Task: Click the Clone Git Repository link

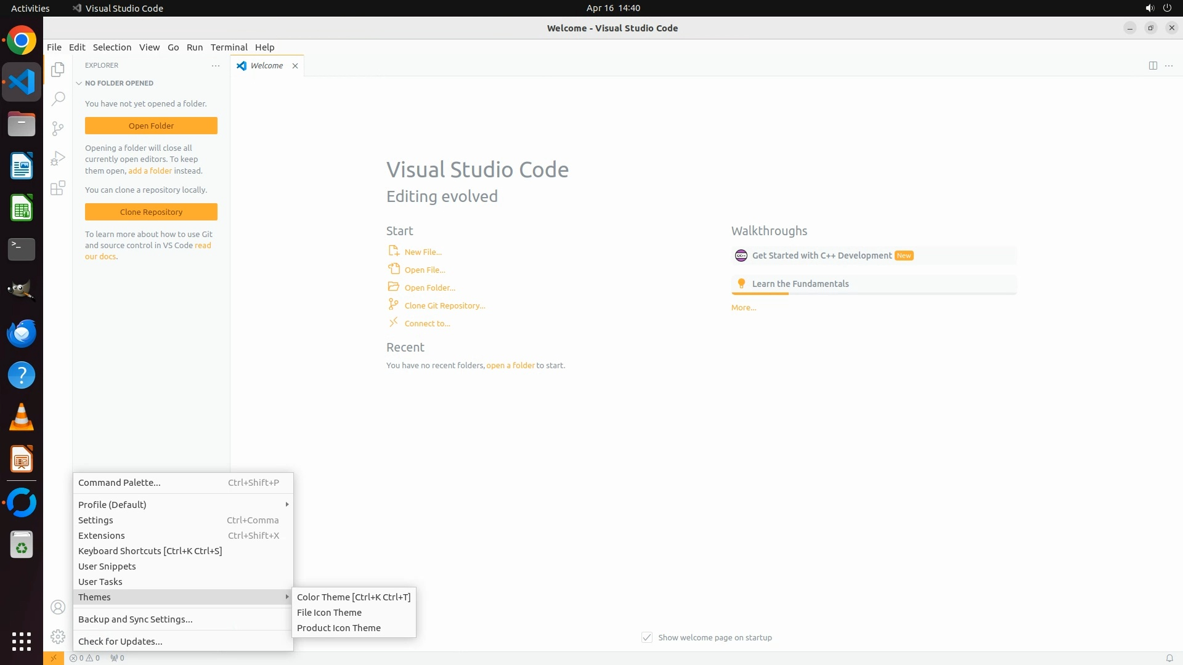Action: click(x=444, y=306)
